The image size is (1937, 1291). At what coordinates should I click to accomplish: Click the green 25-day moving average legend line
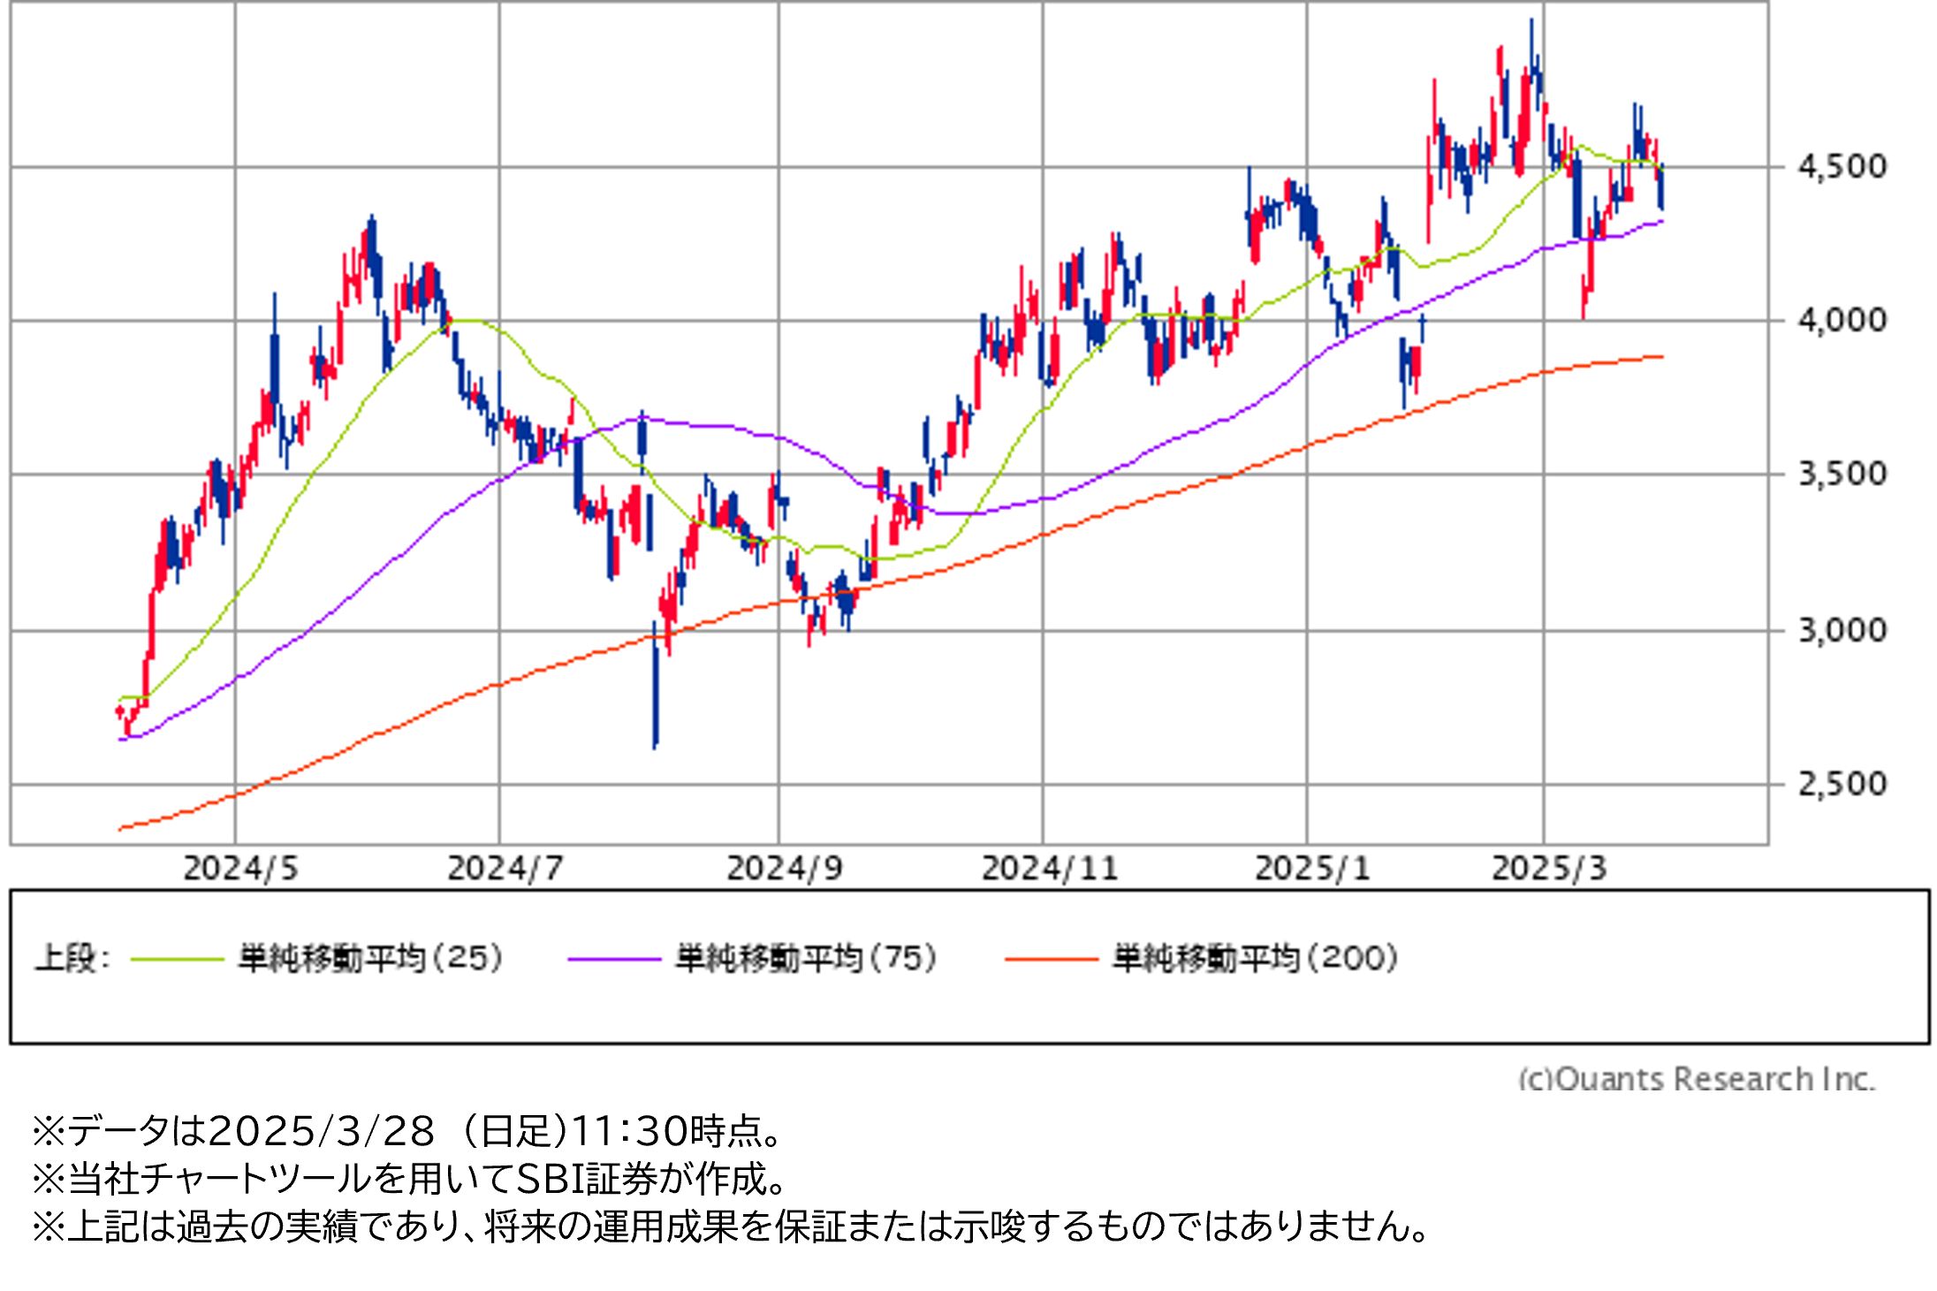pos(177,959)
